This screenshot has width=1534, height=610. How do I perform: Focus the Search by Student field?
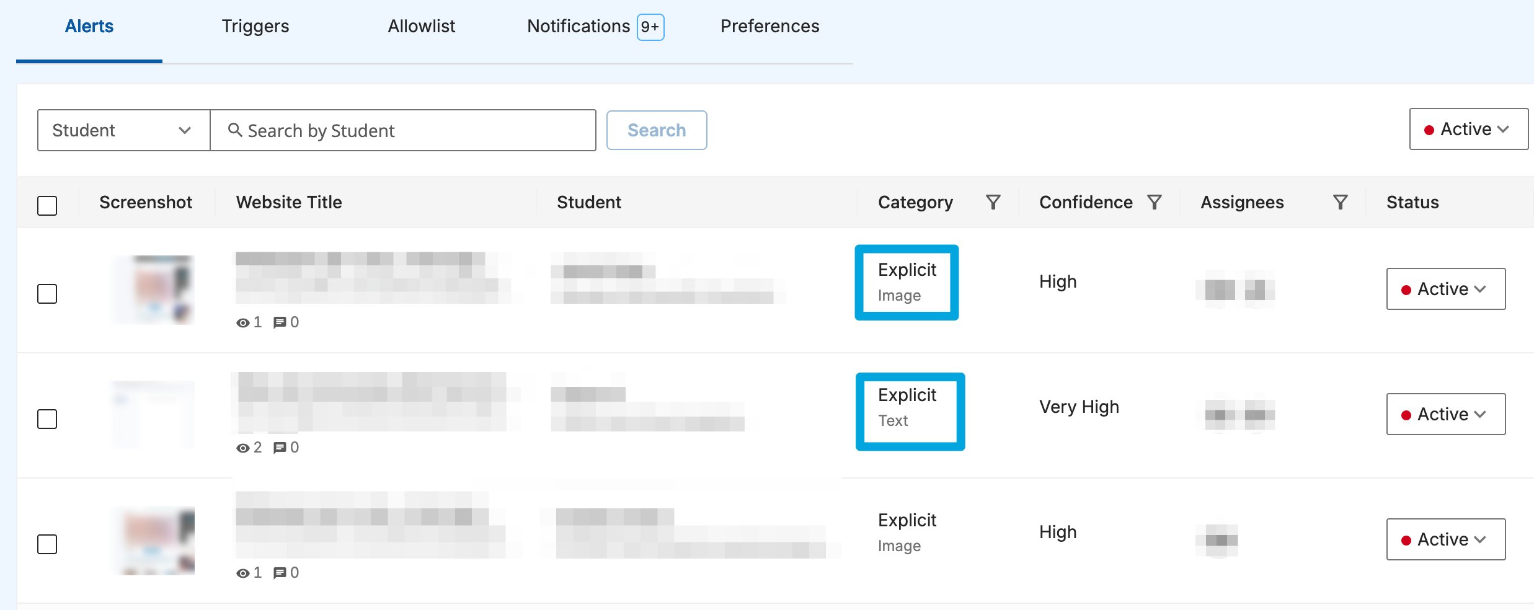[x=403, y=130]
